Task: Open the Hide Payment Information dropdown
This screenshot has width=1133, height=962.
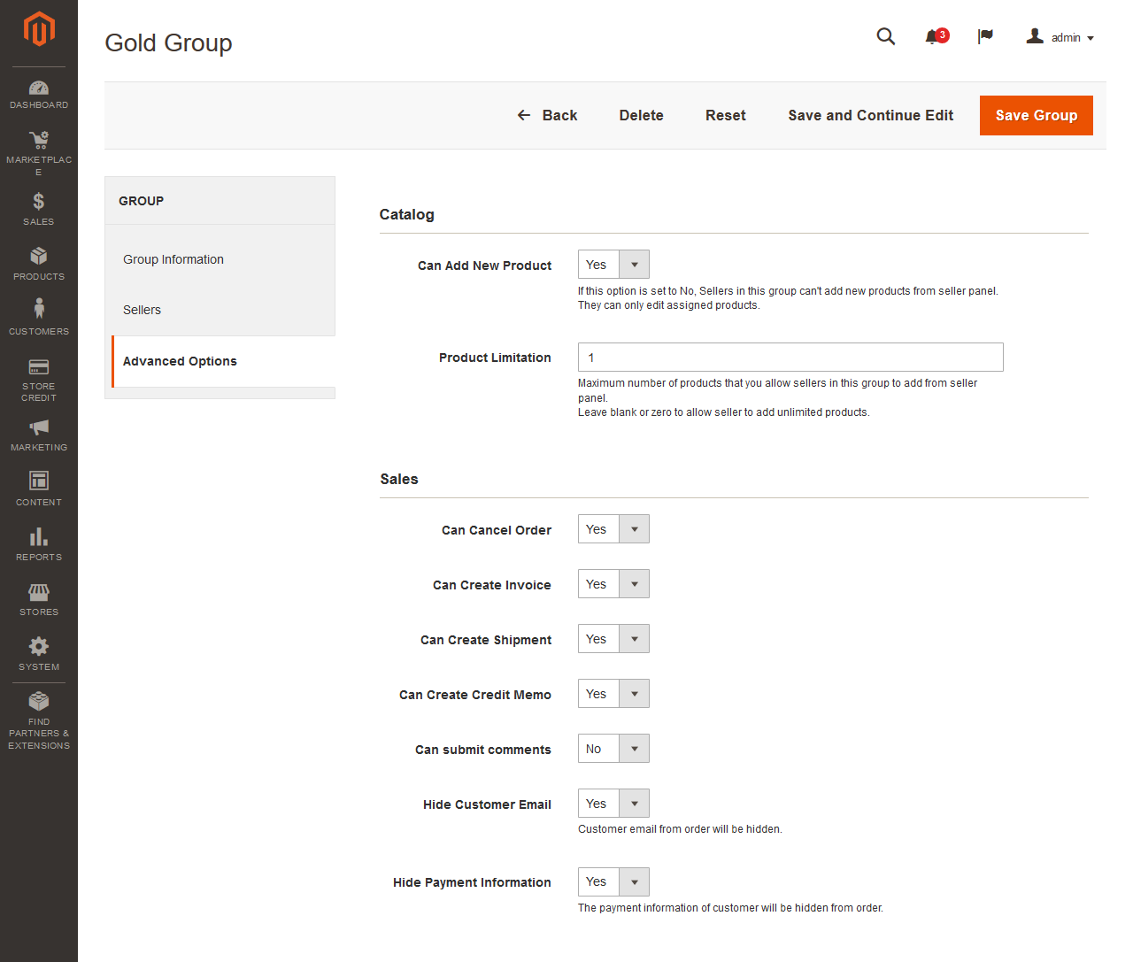Action: 633,881
